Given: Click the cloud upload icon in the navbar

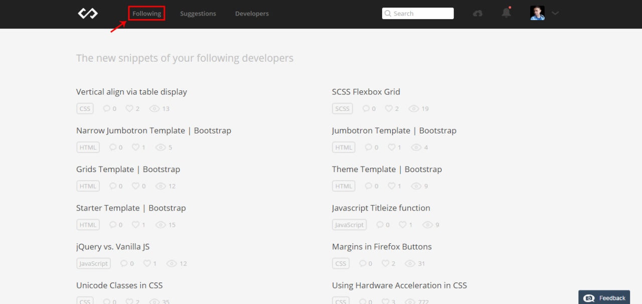Looking at the screenshot, I should [477, 14].
